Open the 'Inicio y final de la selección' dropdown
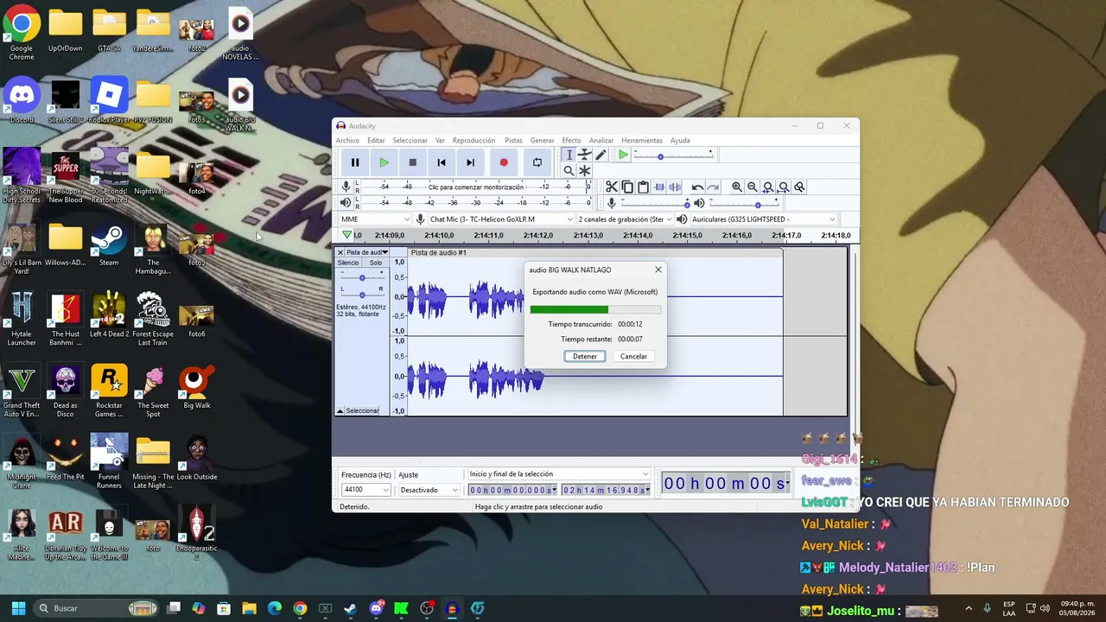Viewport: 1106px width, 622px height. point(558,474)
